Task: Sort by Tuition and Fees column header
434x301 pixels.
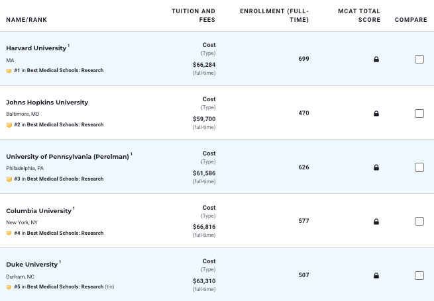Action: click(193, 15)
